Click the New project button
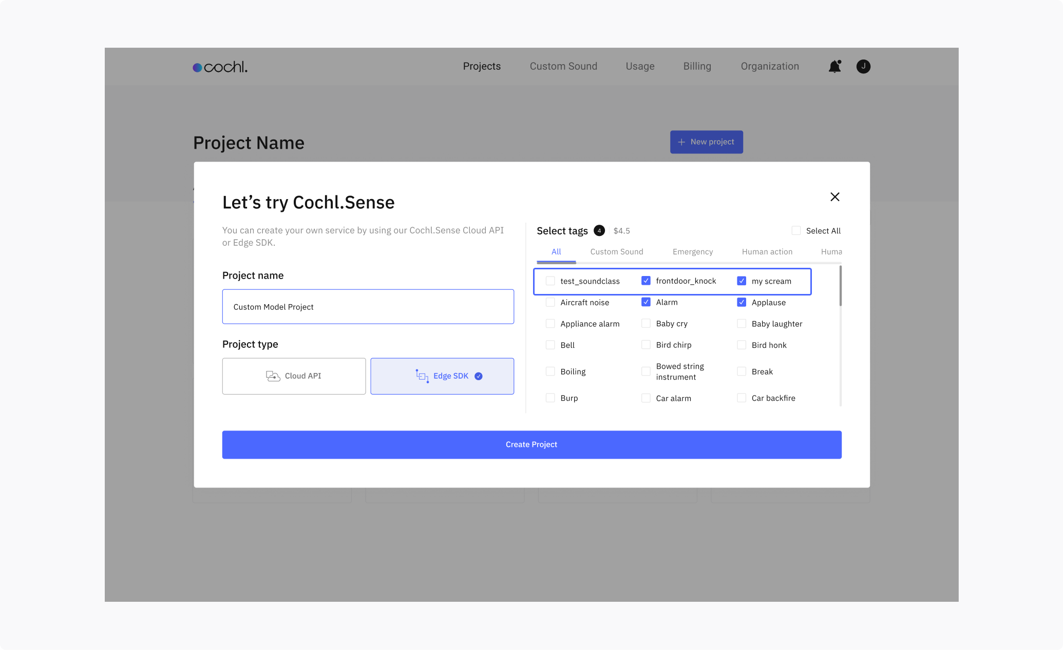Image resolution: width=1063 pixels, height=650 pixels. [706, 142]
